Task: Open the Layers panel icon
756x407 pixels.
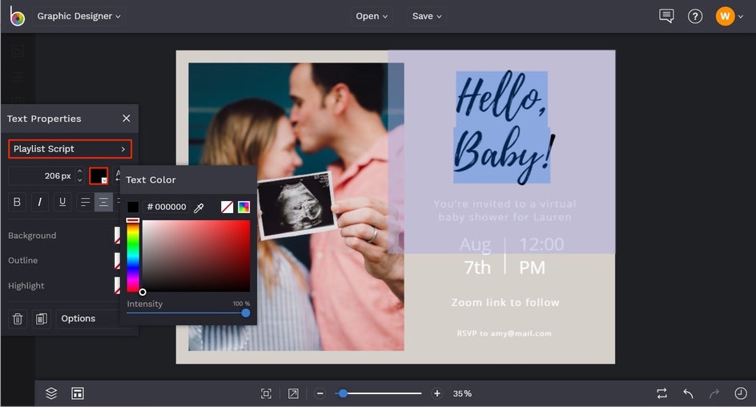Action: (x=51, y=393)
